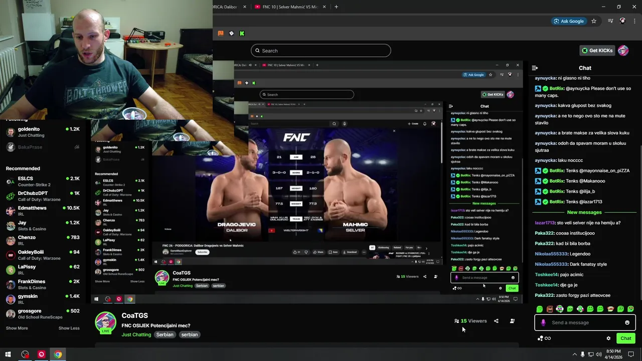The width and height of the screenshot is (642, 361).
Task: Open Chenzo IRL channel
Action: [43, 240]
